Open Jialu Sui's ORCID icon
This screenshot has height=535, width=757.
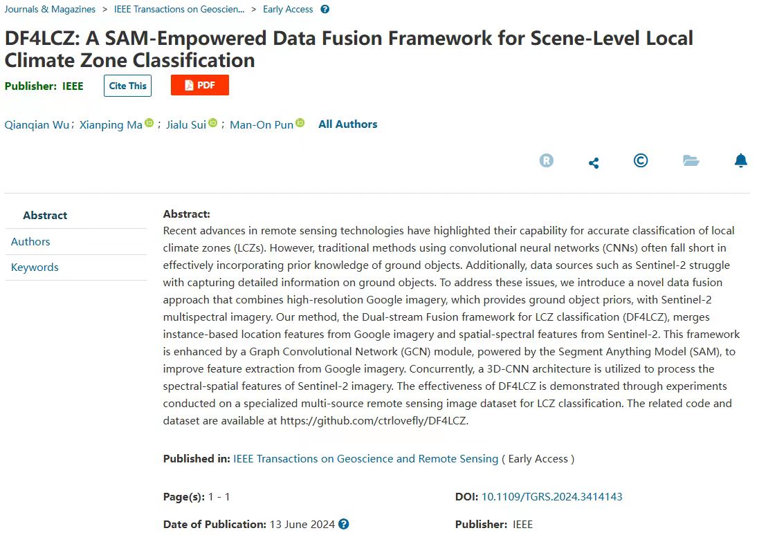213,123
